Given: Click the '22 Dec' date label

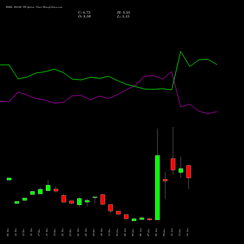Looking at the screenshot, I should [x=62, y=232].
